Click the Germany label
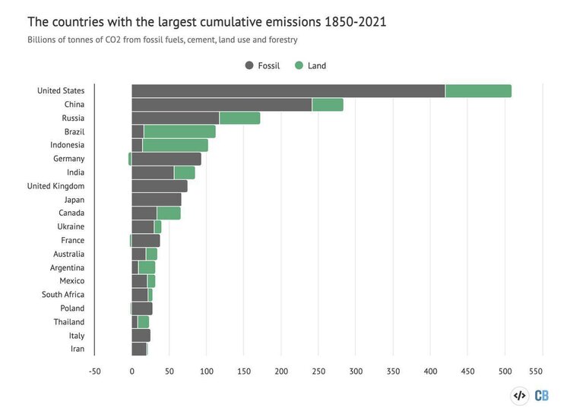Screen dimensions: 570x414 pos(68,159)
